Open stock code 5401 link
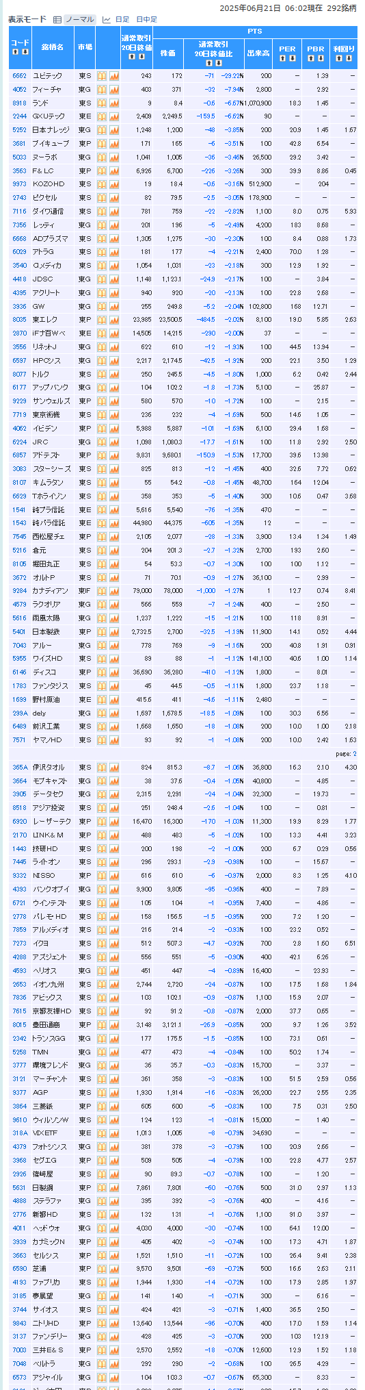The image size is (365, 1390). 19,632
